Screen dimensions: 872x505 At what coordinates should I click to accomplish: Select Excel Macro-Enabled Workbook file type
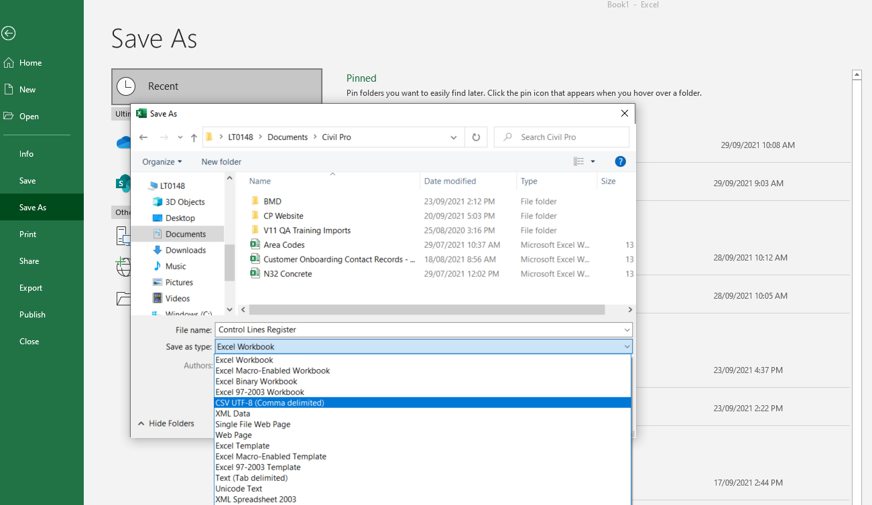click(x=273, y=371)
